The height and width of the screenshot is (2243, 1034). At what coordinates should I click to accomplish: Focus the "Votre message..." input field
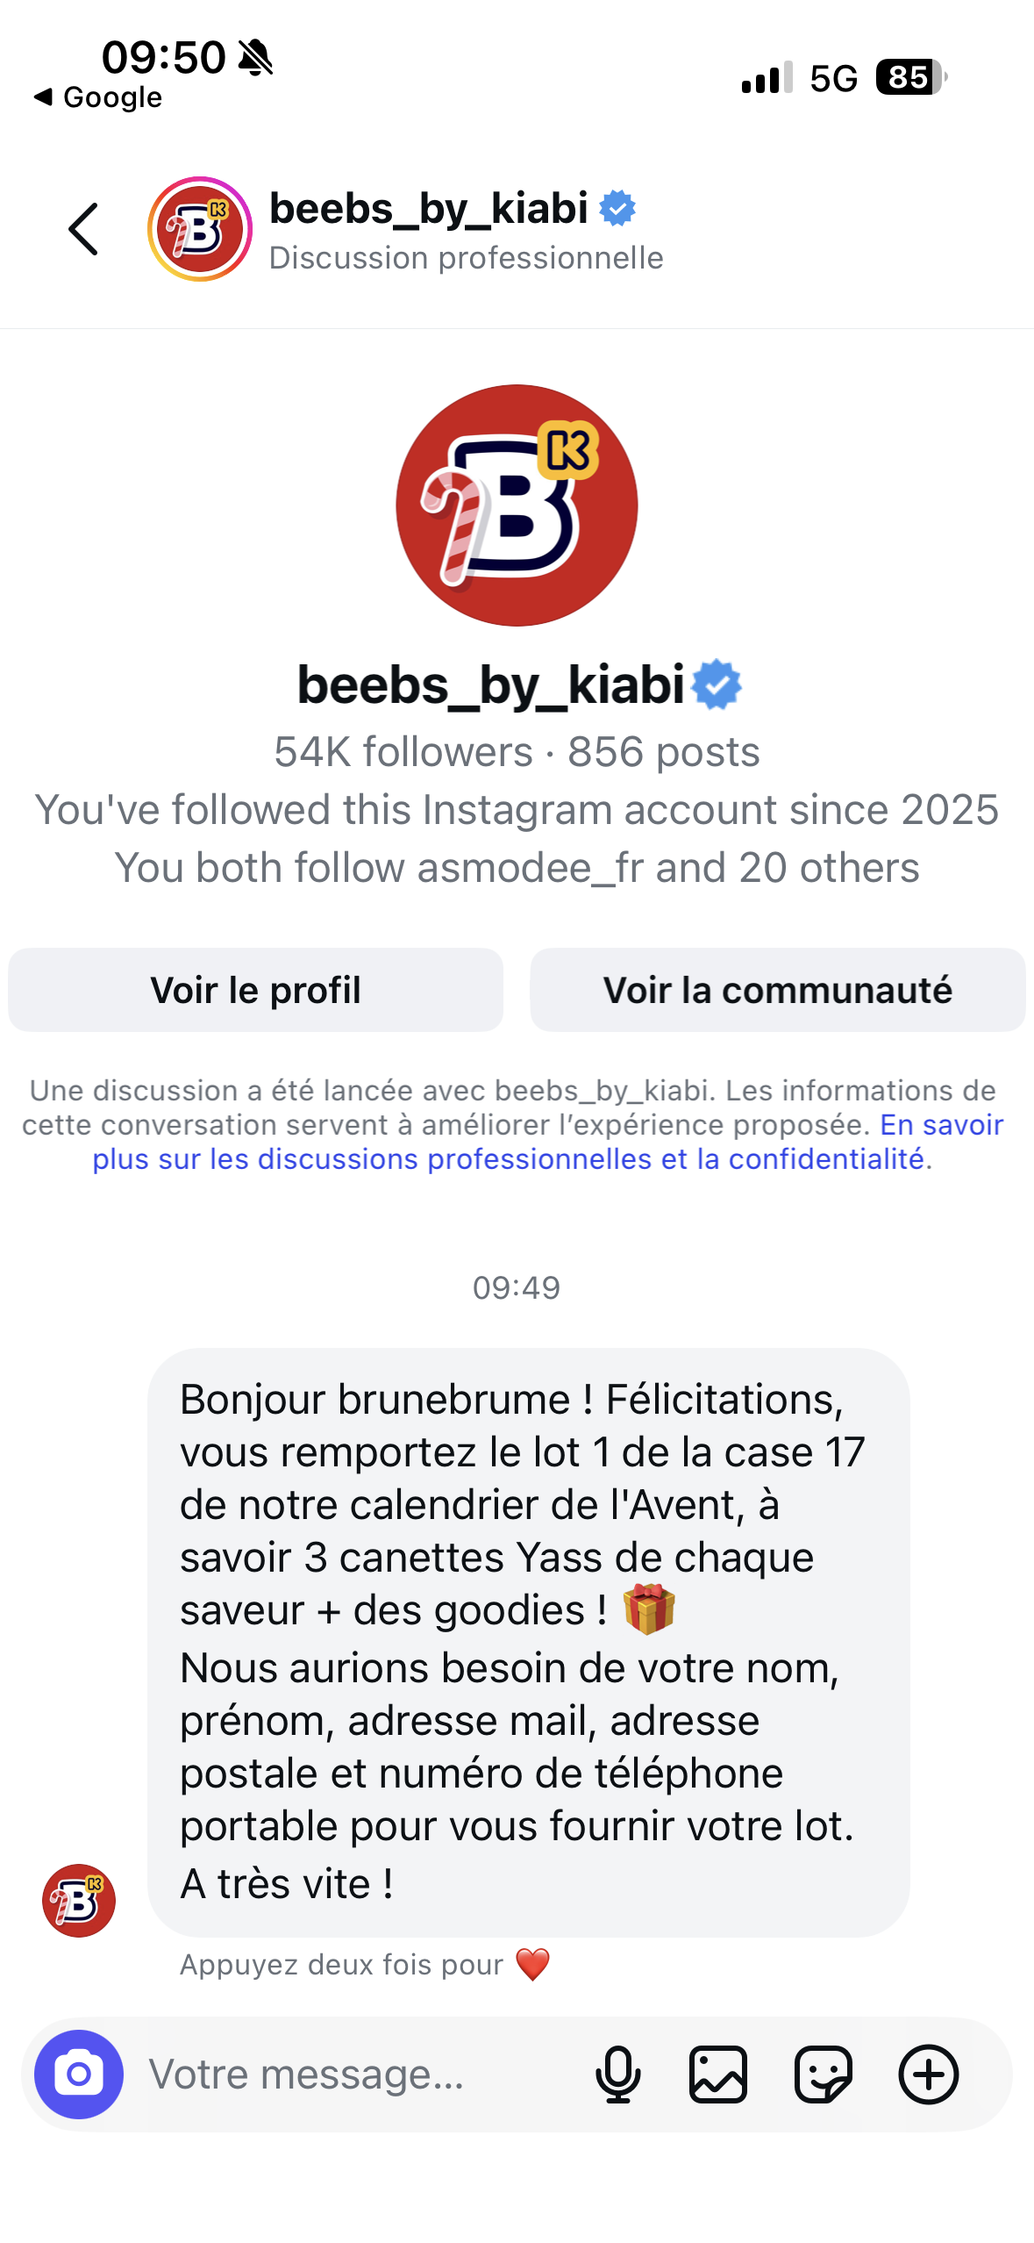coord(351,2074)
